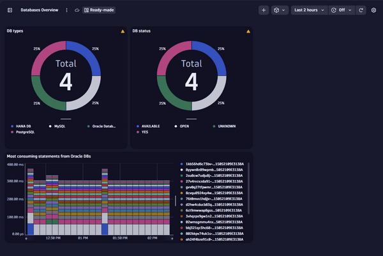Click the DB status tile title
383x256 pixels.
click(142, 31)
